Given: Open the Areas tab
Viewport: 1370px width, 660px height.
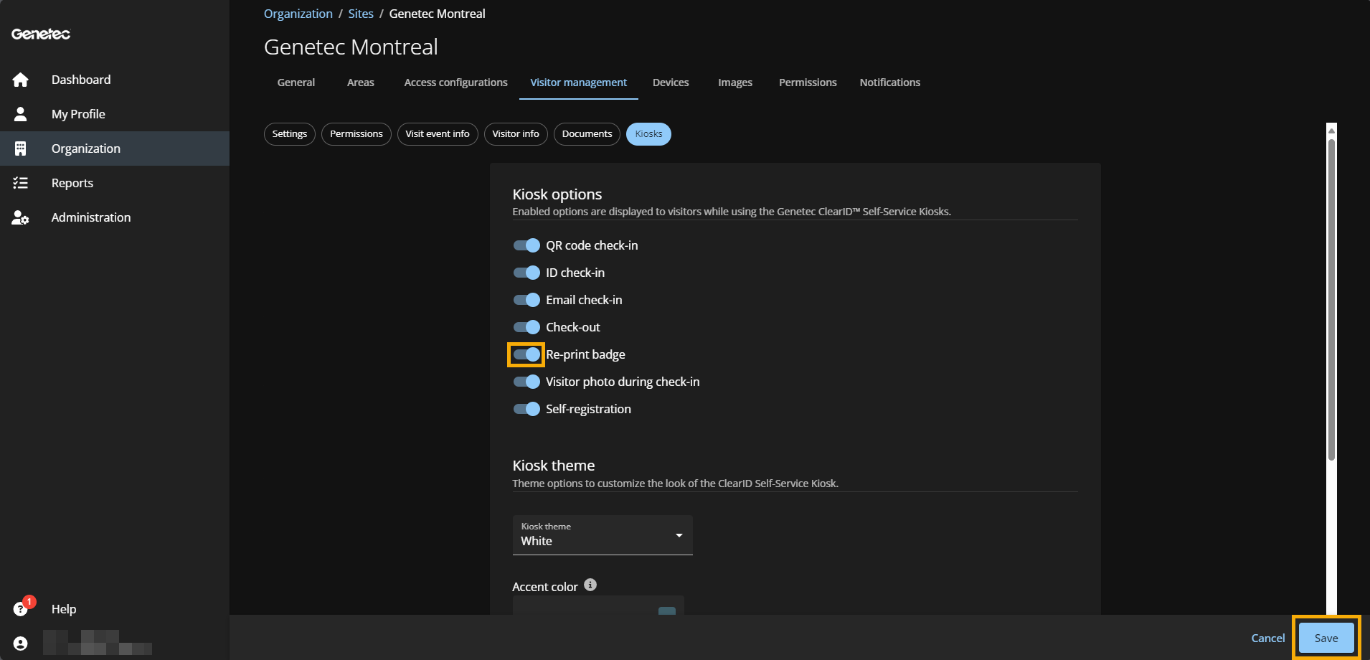Looking at the screenshot, I should point(361,82).
